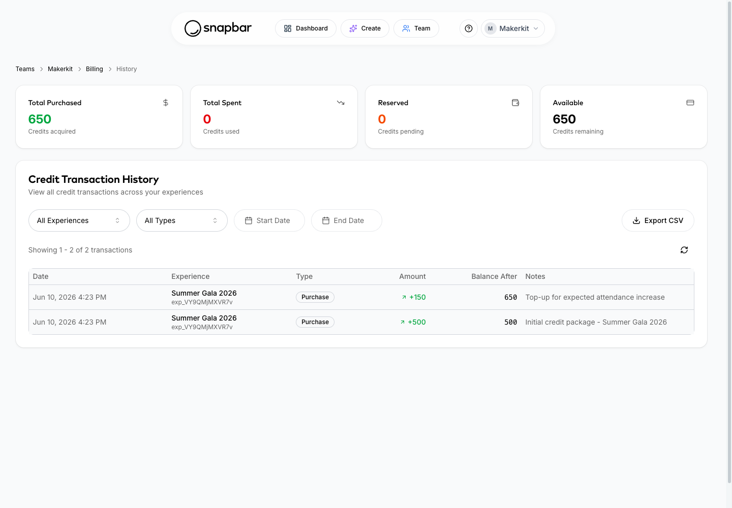Click the Export CSV button
Viewport: 732px width, 508px height.
(x=658, y=220)
